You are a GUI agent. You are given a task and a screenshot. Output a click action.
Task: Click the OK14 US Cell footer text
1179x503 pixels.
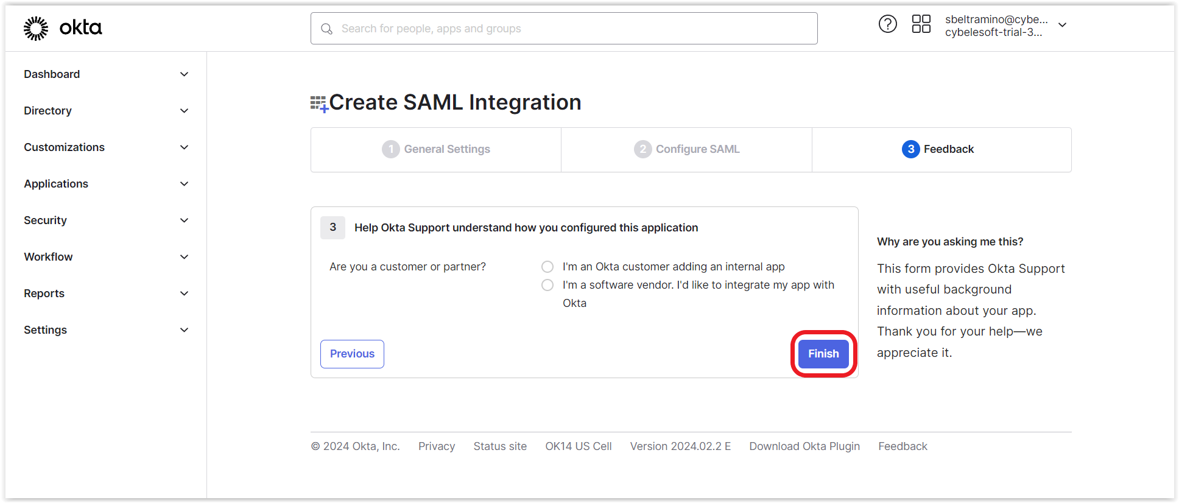pos(579,446)
